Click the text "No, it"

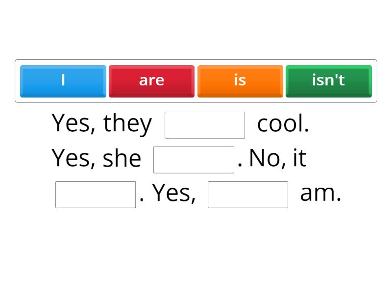278,159
